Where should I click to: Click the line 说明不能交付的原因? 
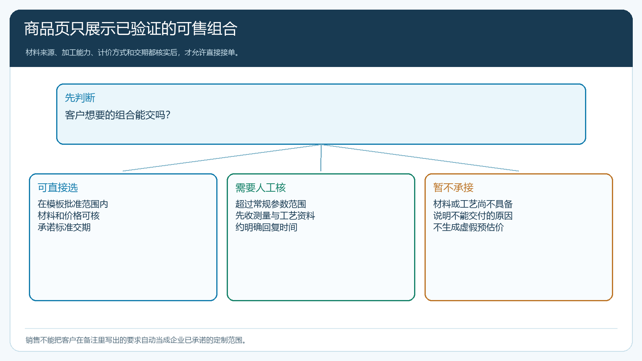click(473, 216)
